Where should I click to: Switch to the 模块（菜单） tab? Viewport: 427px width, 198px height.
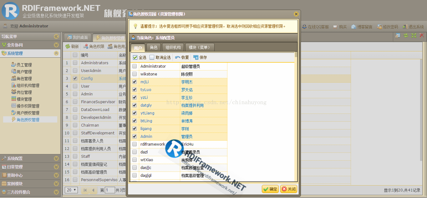(200, 47)
